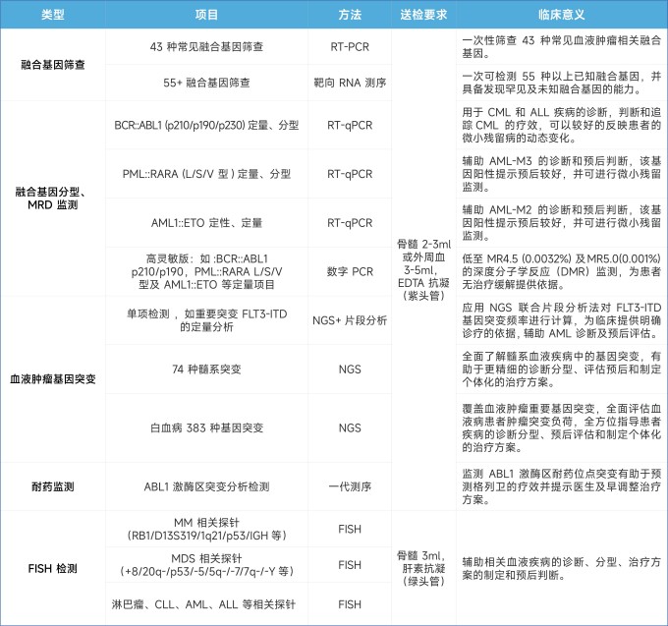This screenshot has height=626, width=668.
Task: Select the MDS 相关探针 item cell
Action: (206, 564)
